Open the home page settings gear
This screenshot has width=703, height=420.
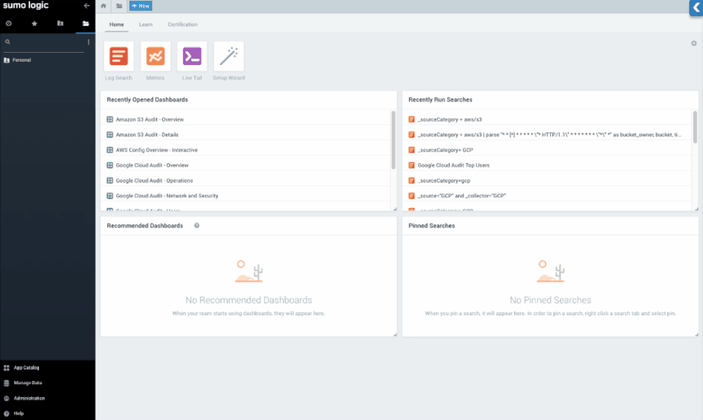693,43
